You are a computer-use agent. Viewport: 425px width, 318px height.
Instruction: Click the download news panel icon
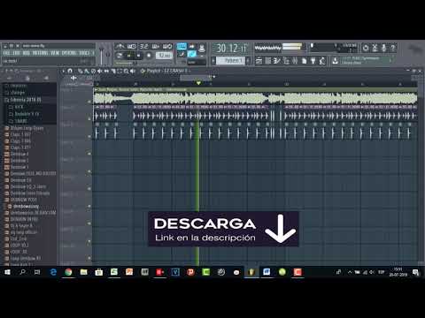pos(336,61)
